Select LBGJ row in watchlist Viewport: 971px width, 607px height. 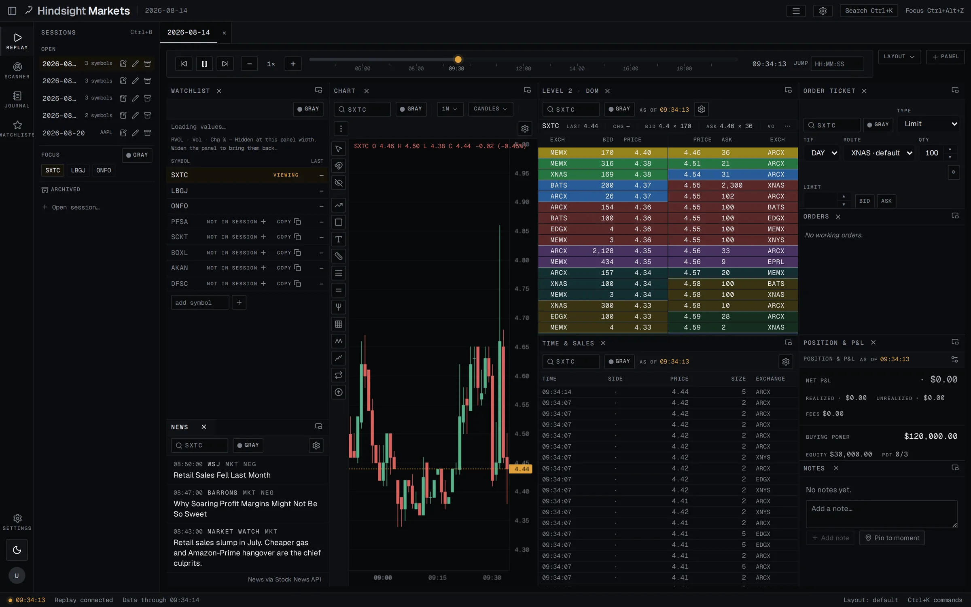pyautogui.click(x=247, y=191)
